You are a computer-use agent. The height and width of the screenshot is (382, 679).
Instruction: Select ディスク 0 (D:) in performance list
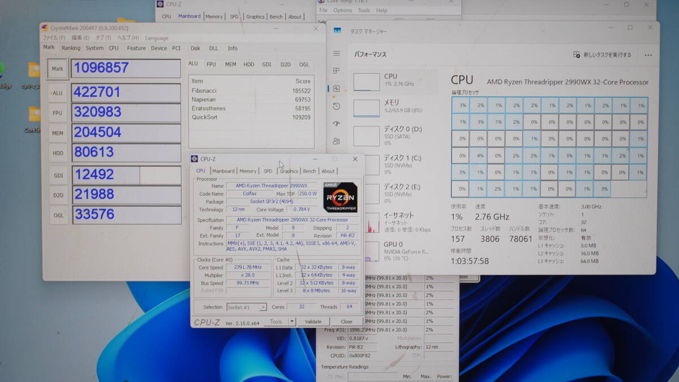(x=395, y=136)
